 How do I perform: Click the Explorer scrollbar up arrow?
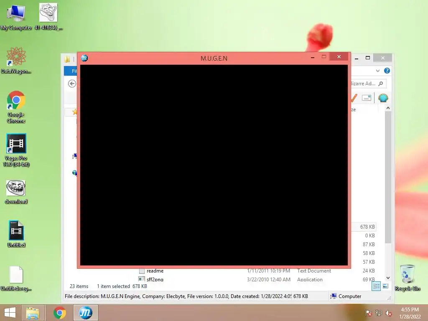(388, 108)
